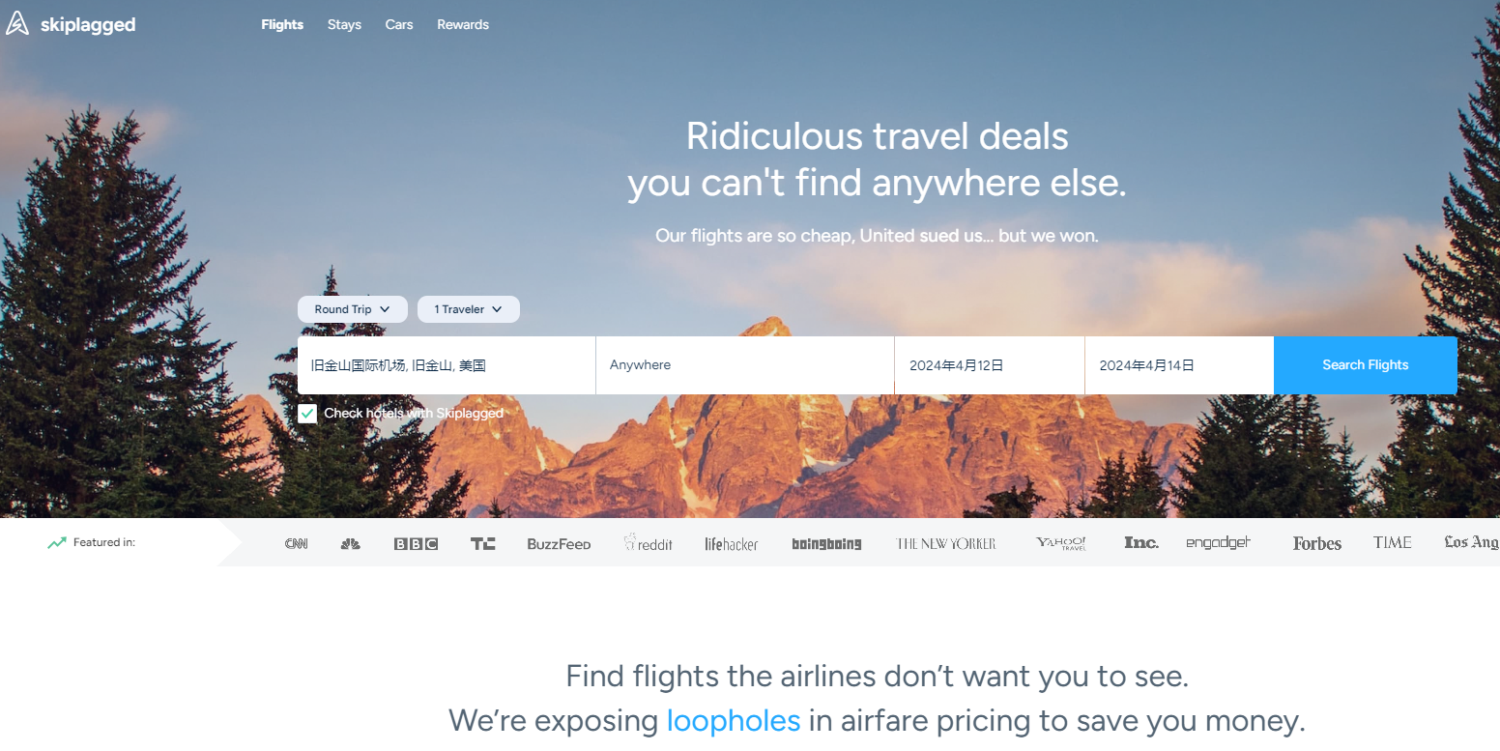Open the Round Trip dropdown
The width and height of the screenshot is (1500, 751).
pyautogui.click(x=353, y=309)
